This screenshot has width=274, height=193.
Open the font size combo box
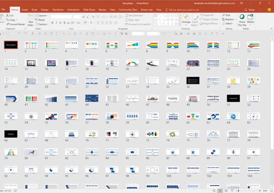[77, 17]
